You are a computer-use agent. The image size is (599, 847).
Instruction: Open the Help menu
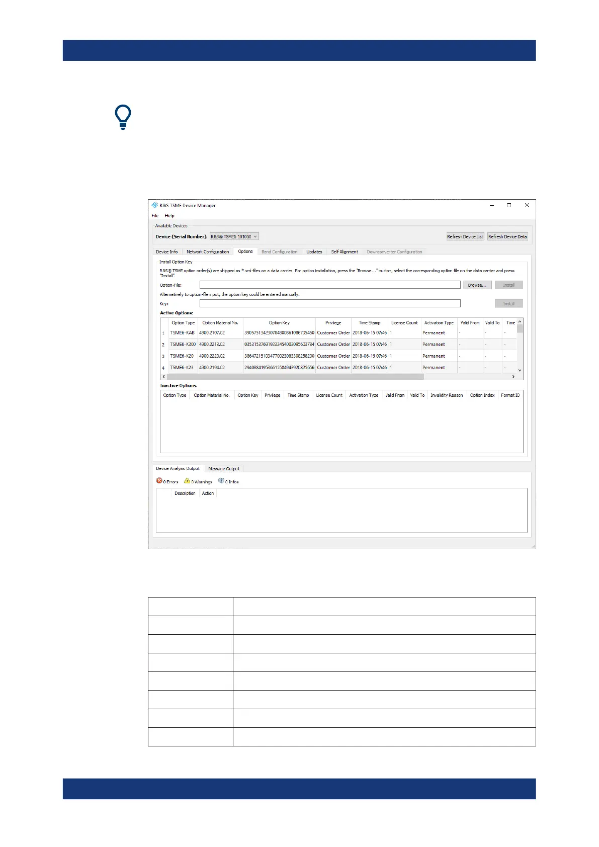coord(169,216)
